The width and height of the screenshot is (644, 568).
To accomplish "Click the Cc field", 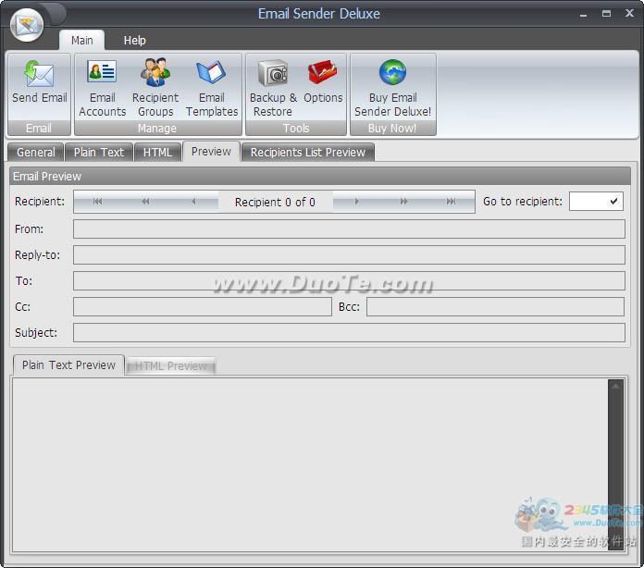I will point(203,307).
